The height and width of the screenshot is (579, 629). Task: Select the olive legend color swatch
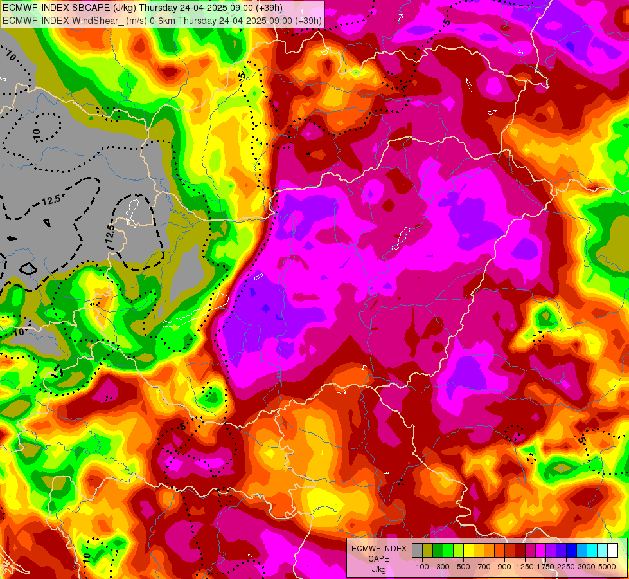pyautogui.click(x=428, y=551)
